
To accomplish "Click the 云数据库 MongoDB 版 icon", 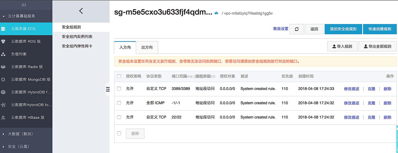I will pos(3,79).
